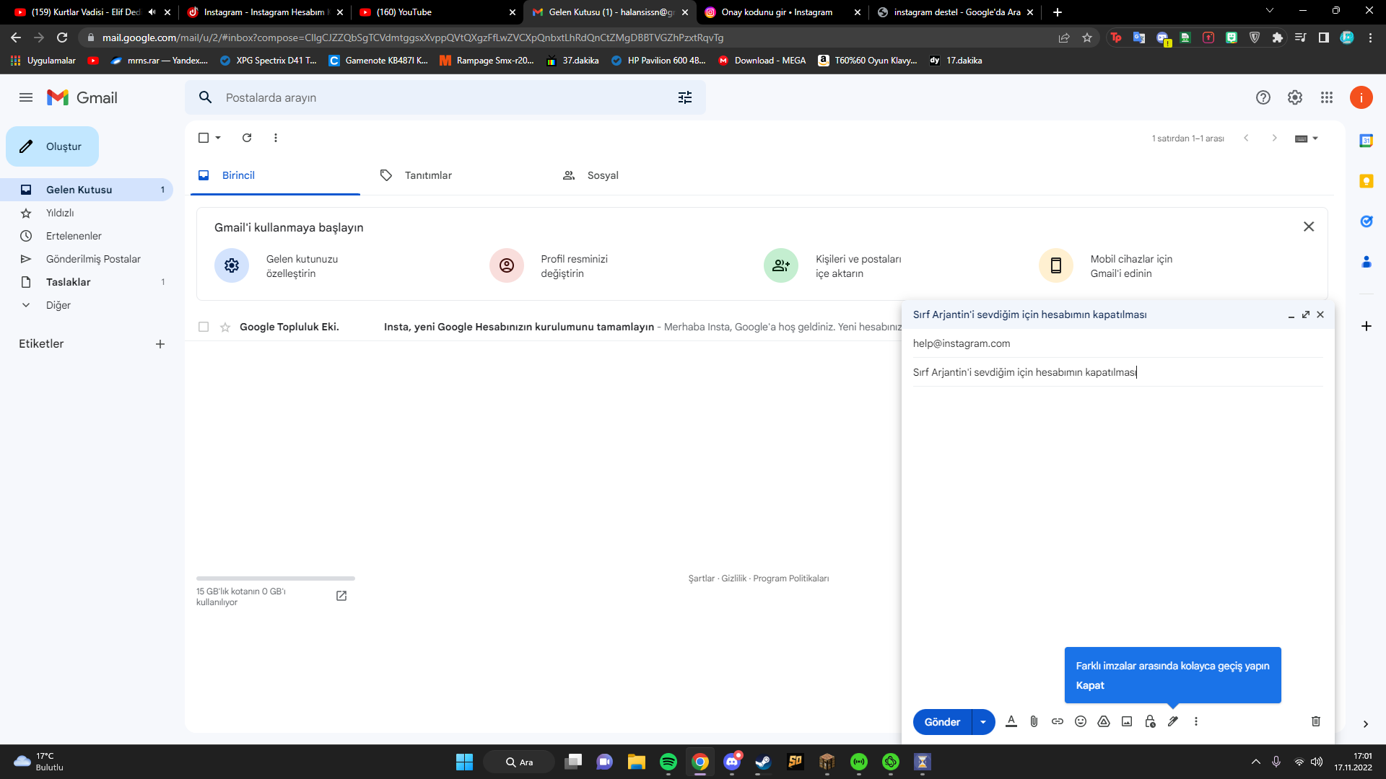Star the Google Topluluk email

pyautogui.click(x=225, y=327)
